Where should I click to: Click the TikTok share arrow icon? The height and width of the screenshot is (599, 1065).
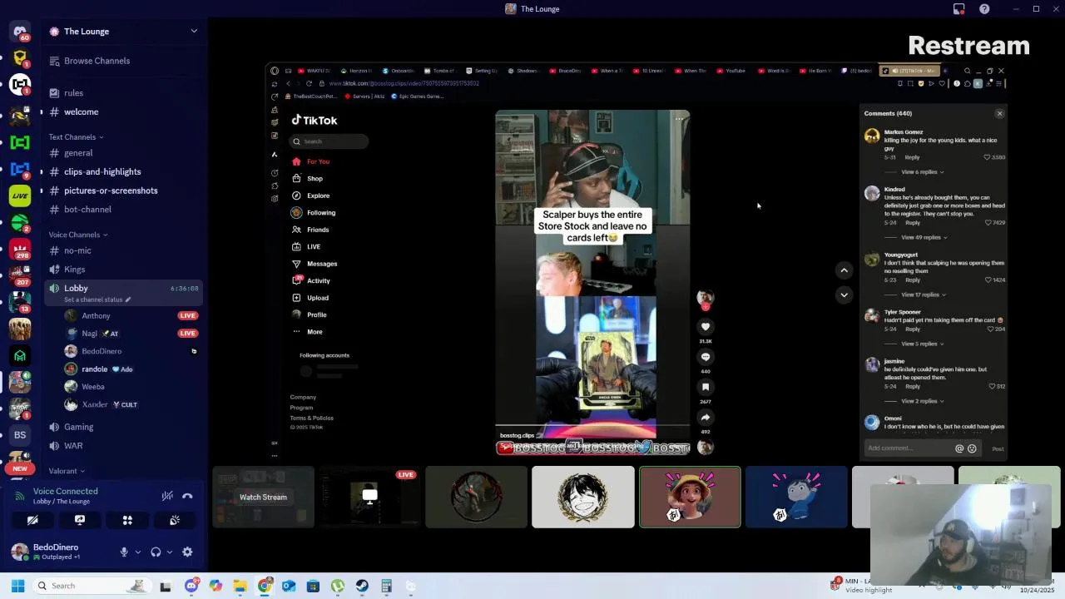706,418
